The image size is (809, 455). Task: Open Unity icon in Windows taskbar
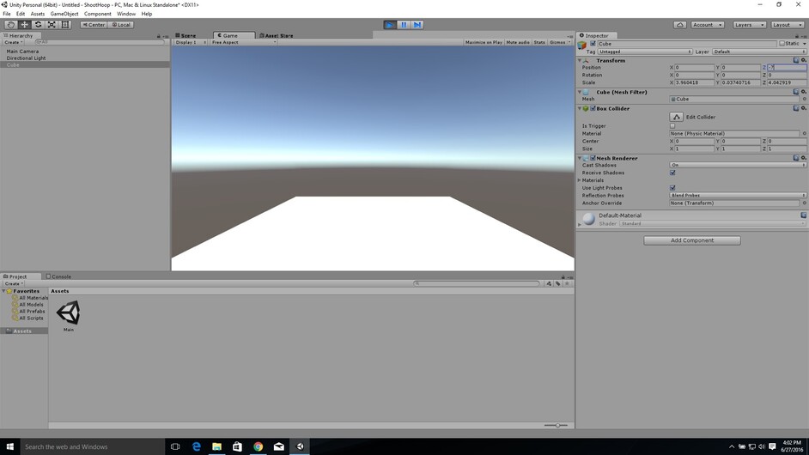click(300, 446)
